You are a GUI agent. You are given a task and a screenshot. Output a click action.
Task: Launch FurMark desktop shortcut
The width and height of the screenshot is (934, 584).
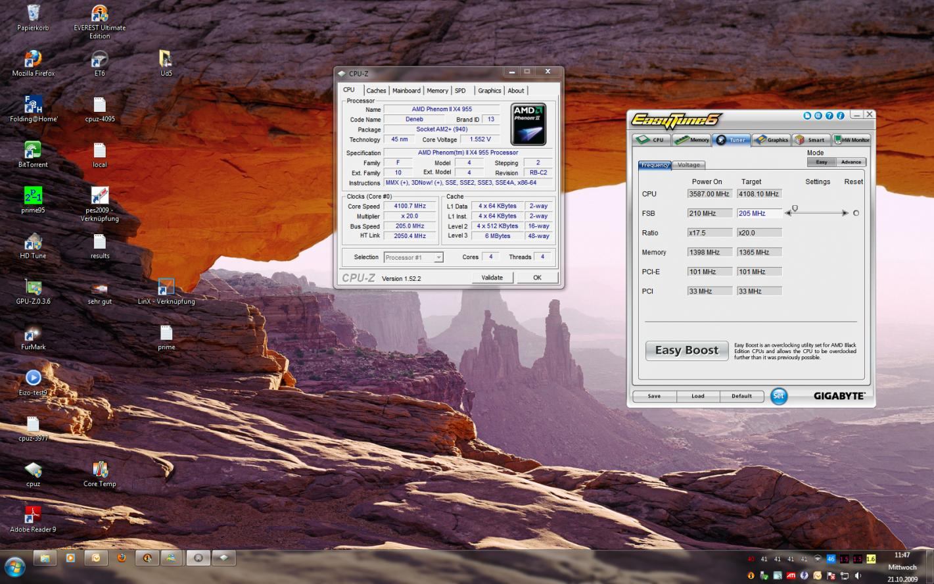tap(34, 336)
